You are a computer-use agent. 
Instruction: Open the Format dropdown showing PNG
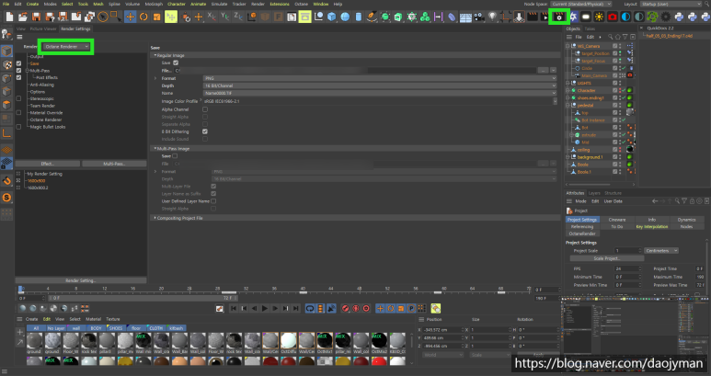point(379,78)
